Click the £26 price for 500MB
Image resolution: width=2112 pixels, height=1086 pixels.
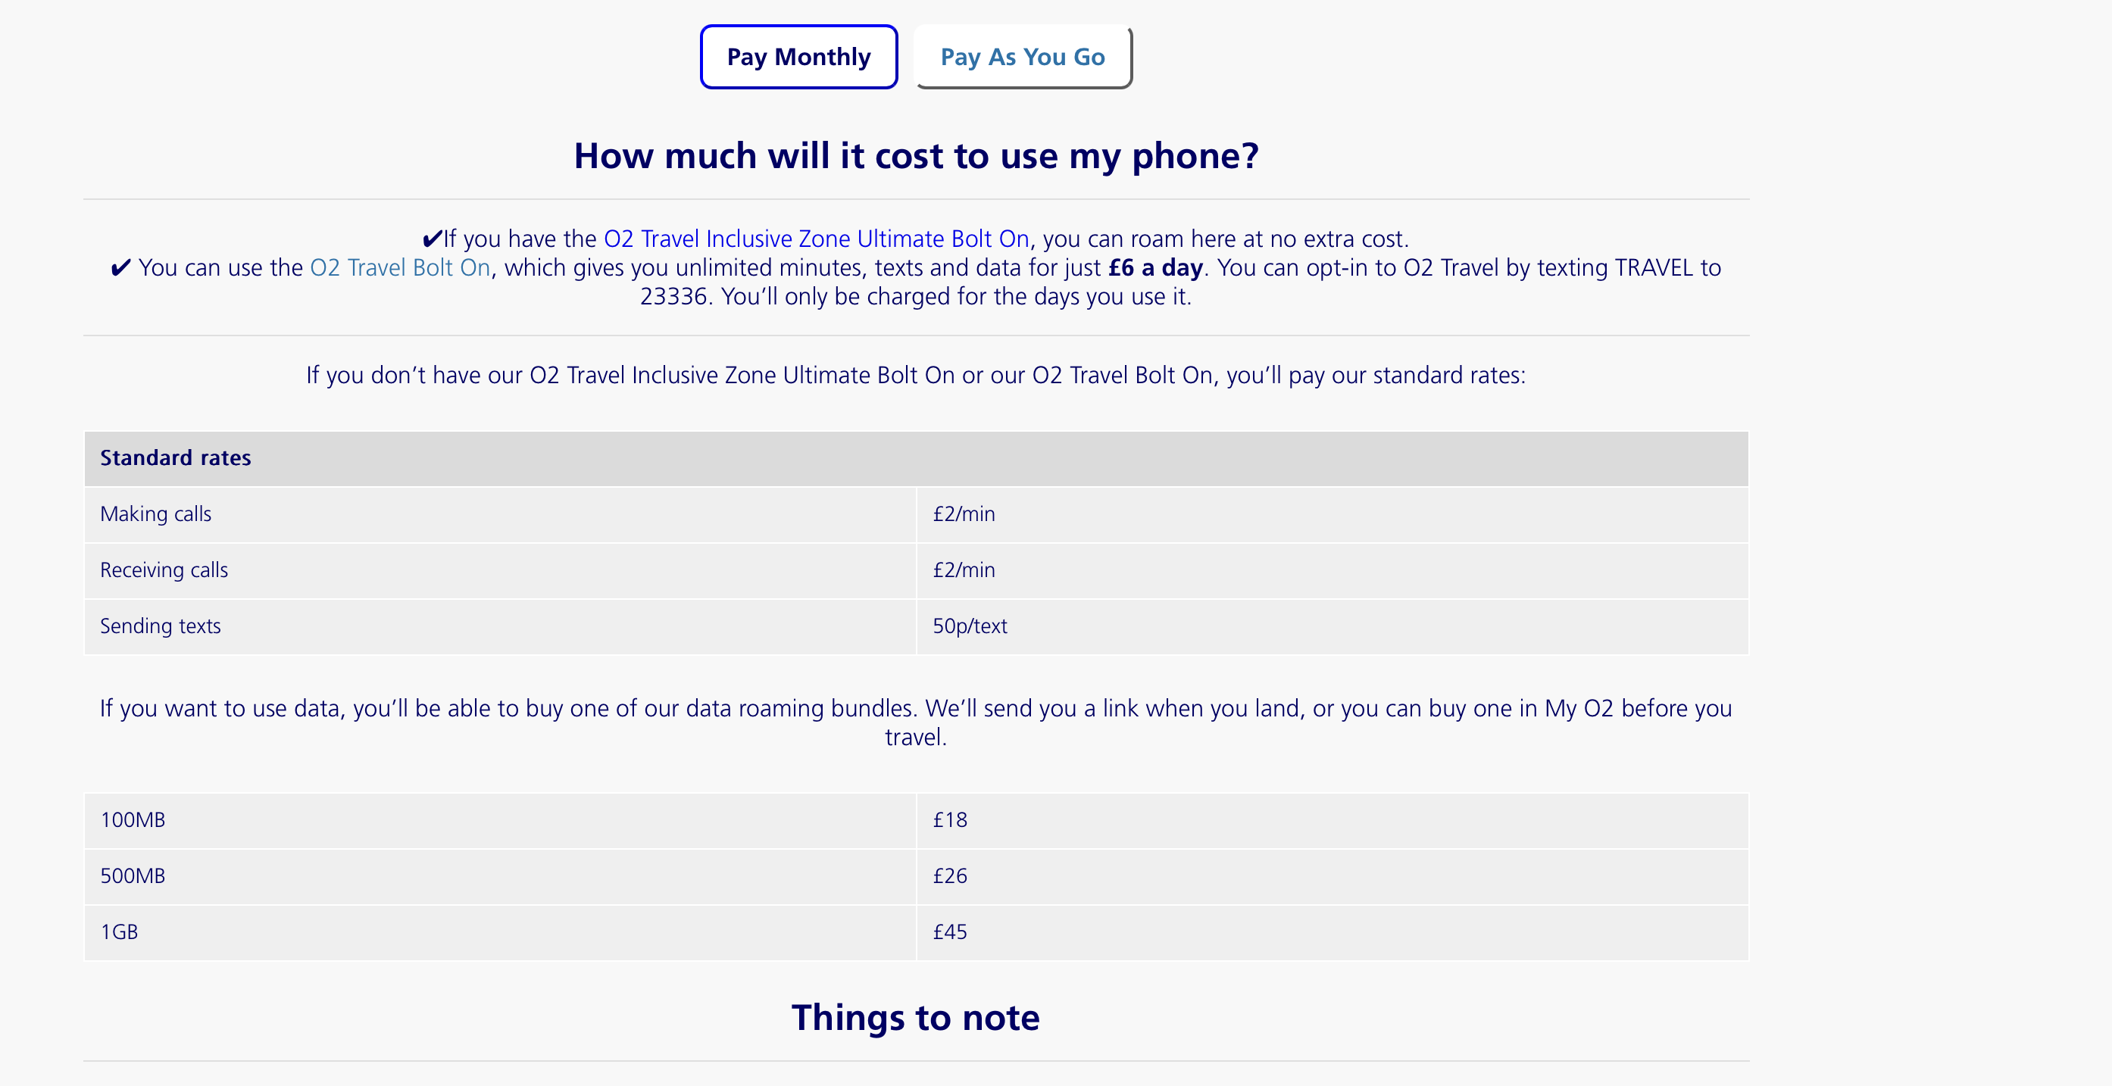click(x=949, y=875)
